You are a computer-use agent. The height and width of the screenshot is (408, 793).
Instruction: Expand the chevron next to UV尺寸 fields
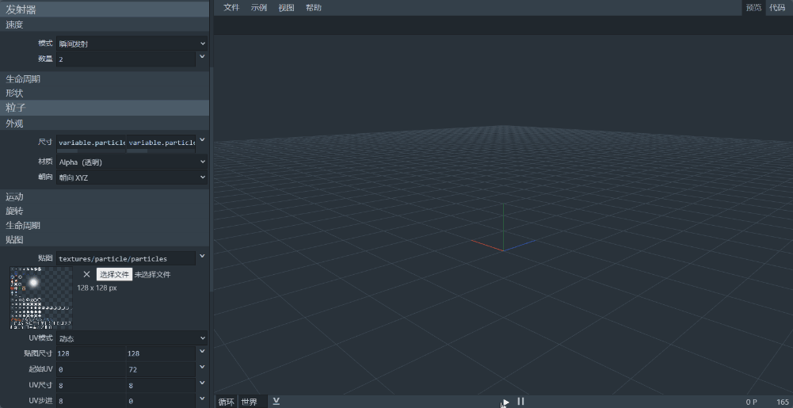tap(202, 383)
